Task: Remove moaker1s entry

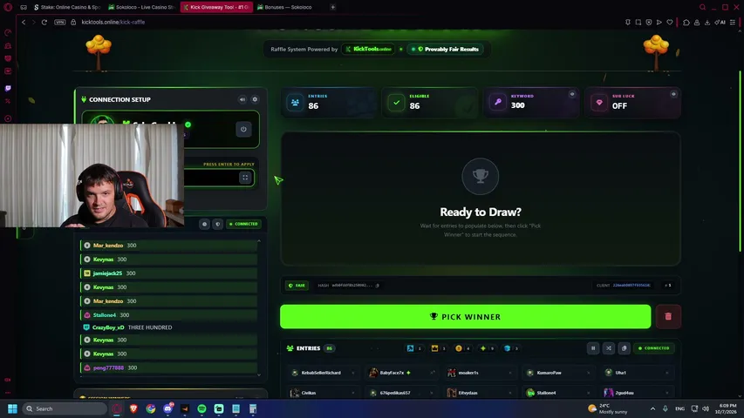Action: 510,373
